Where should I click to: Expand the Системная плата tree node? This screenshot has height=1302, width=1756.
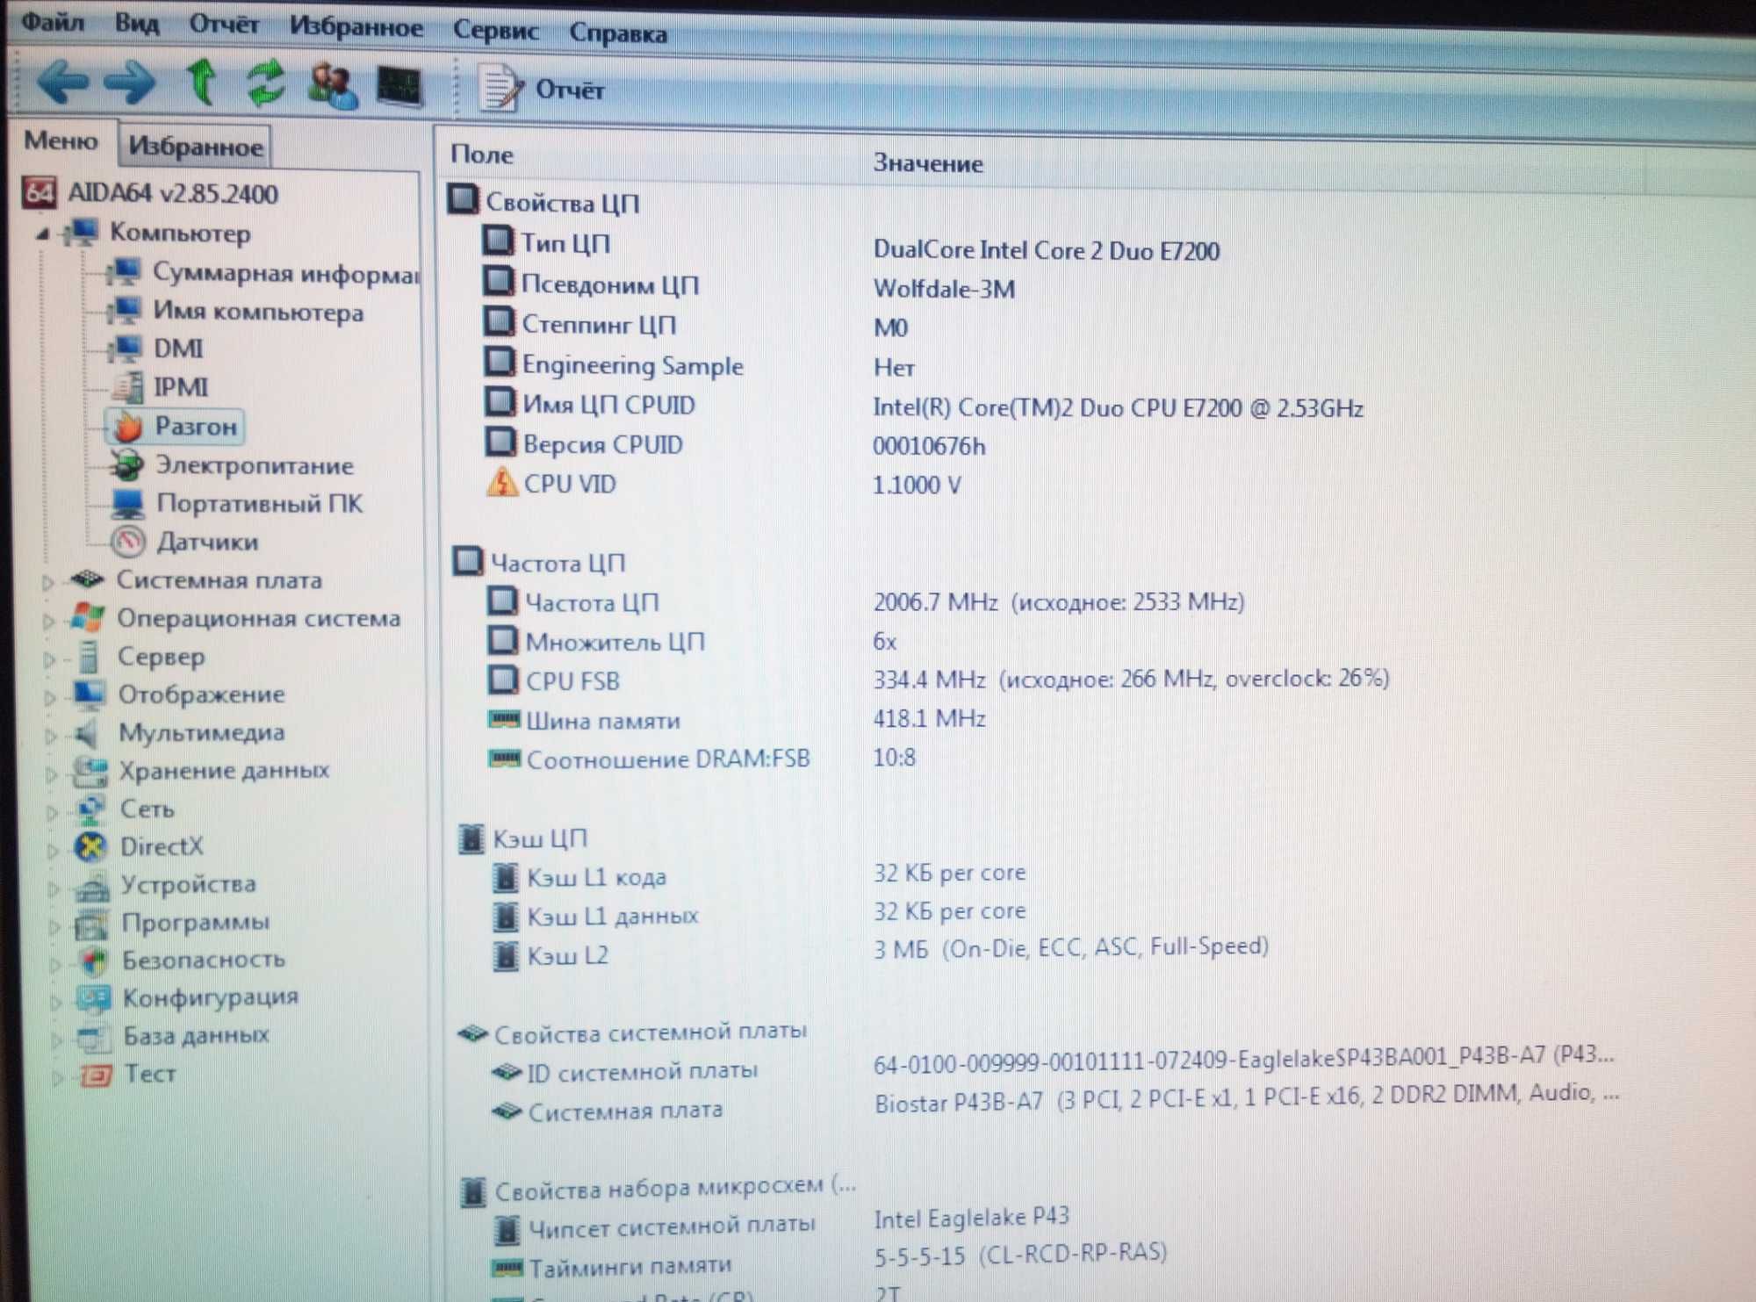(x=48, y=581)
